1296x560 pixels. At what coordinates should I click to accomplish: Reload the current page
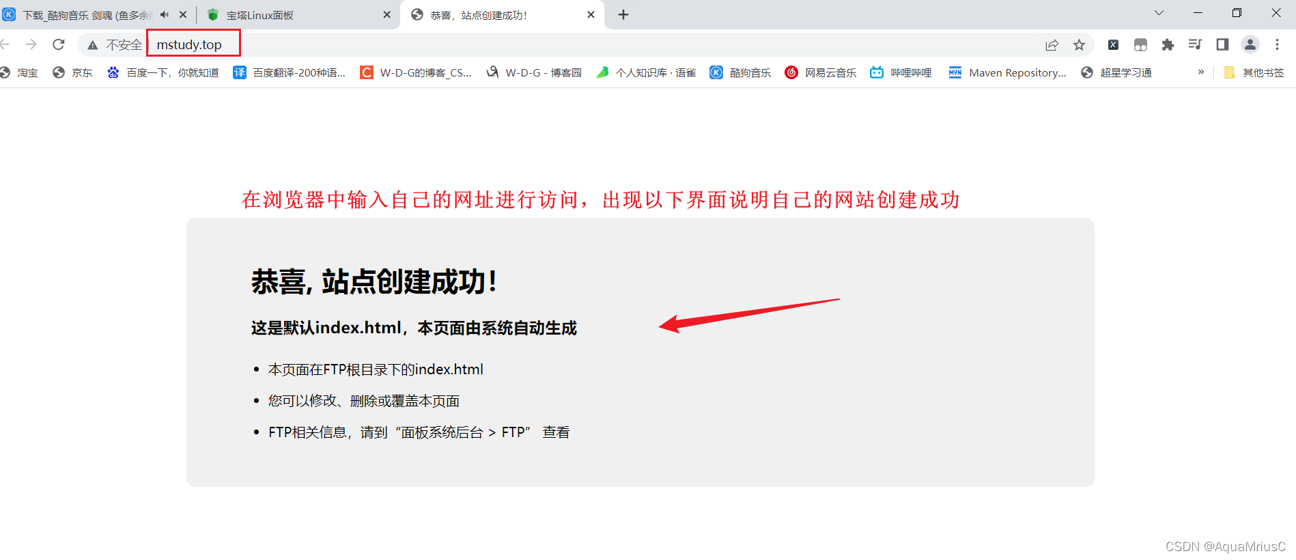pyautogui.click(x=59, y=44)
